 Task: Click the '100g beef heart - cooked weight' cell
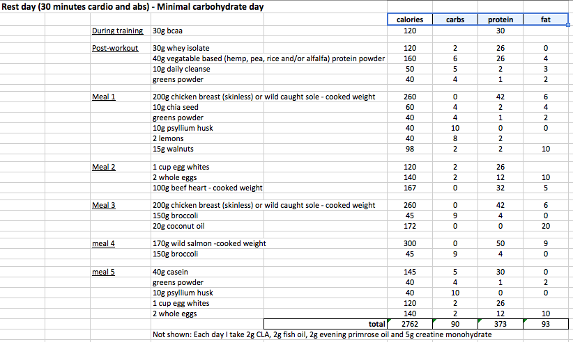pyautogui.click(x=207, y=188)
